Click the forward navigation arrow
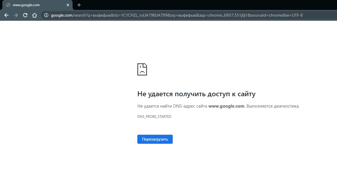337x170 pixels. [16, 15]
